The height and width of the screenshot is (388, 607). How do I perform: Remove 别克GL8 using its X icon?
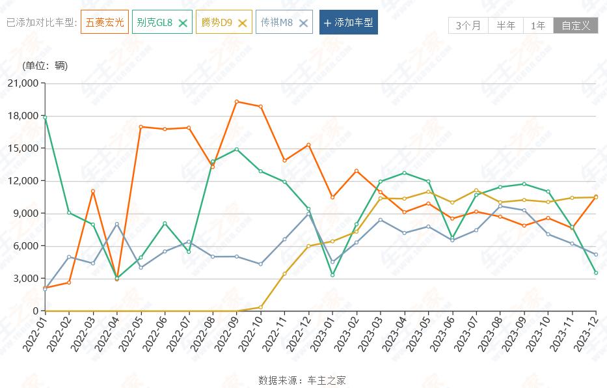[x=183, y=23]
